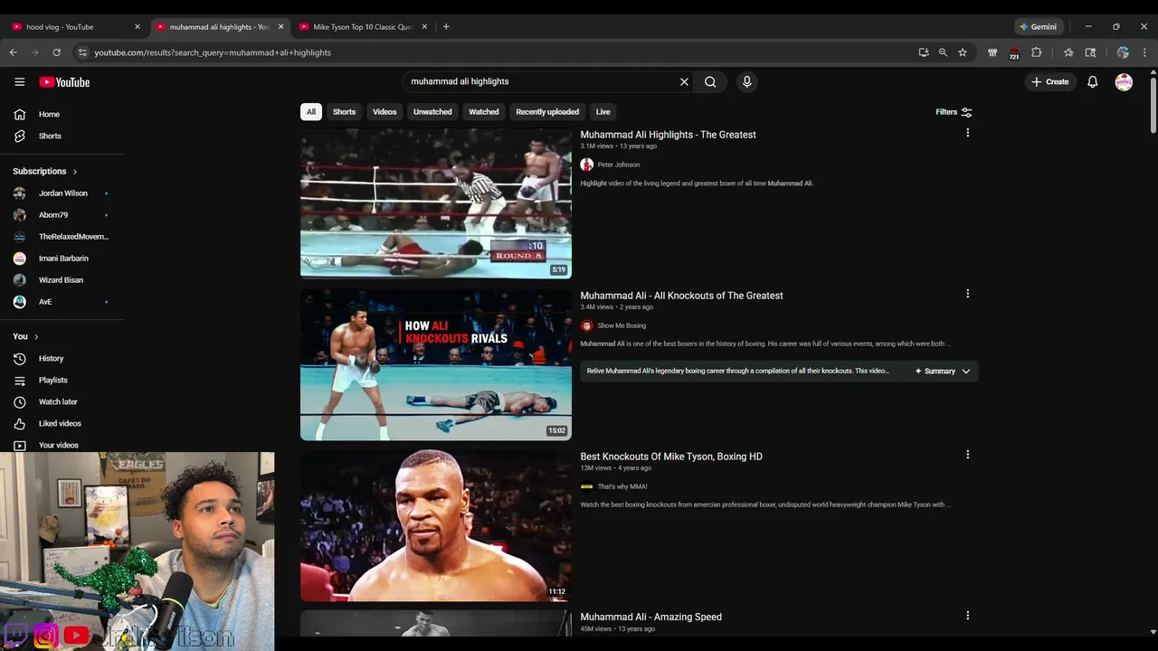Viewport: 1158px width, 651px height.
Task: Open Chrome profile avatar
Action: [x=1123, y=52]
